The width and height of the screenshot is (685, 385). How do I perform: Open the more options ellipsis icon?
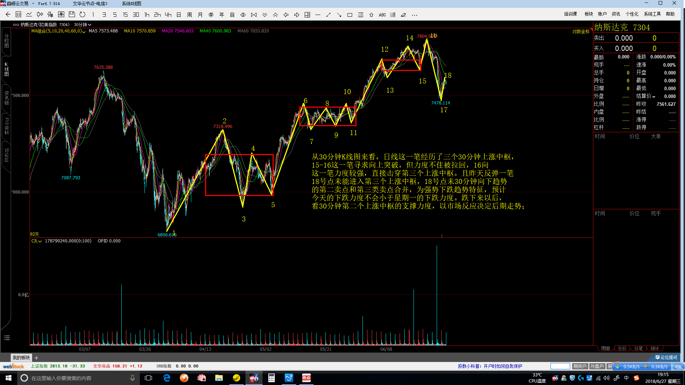414,15
